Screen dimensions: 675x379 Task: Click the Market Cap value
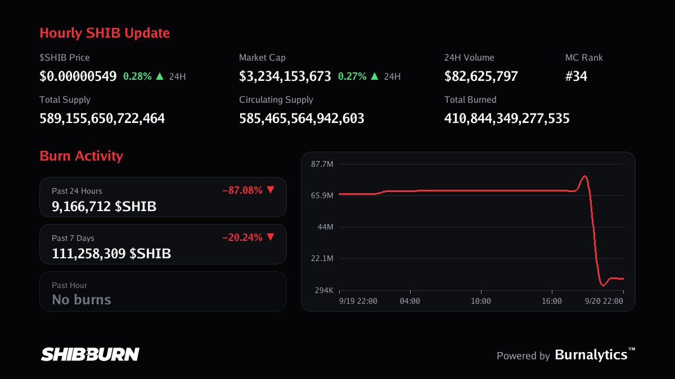coord(285,76)
